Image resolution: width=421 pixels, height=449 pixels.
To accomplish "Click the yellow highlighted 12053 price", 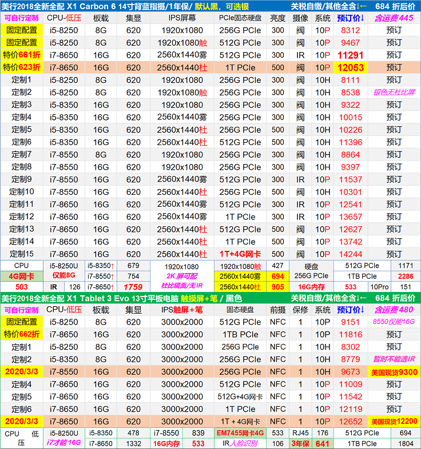I will pyautogui.click(x=350, y=67).
